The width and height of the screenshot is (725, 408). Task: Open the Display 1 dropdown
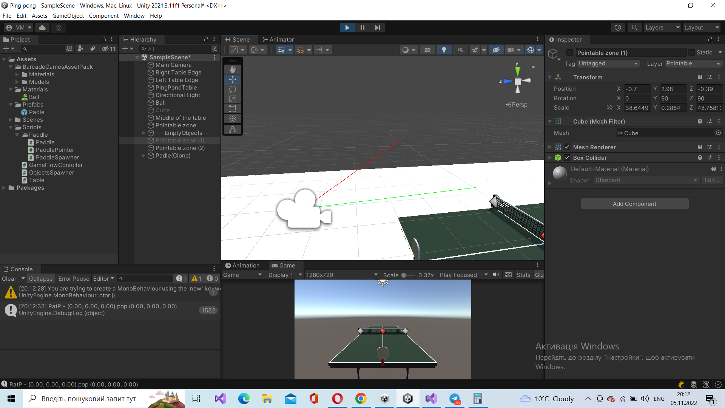pos(285,275)
